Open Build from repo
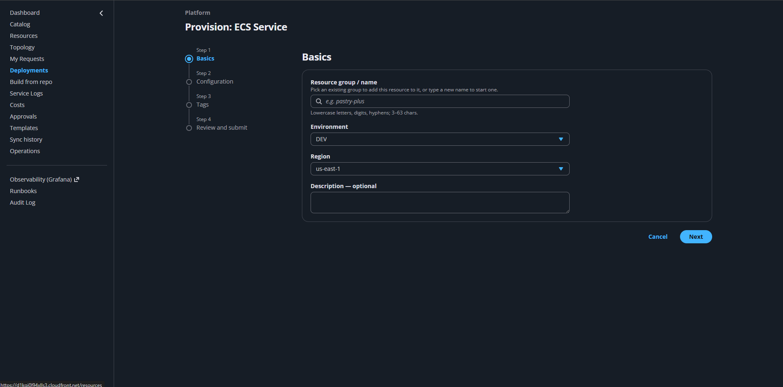Image resolution: width=783 pixels, height=387 pixels. tap(31, 82)
